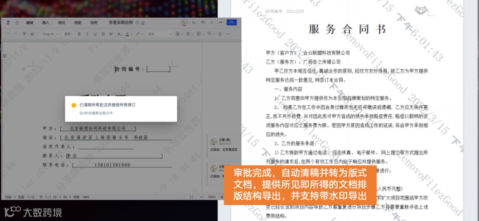The image size is (479, 221).
Task: Click the save icon beside the title
Action: pyautogui.click(x=143, y=23)
